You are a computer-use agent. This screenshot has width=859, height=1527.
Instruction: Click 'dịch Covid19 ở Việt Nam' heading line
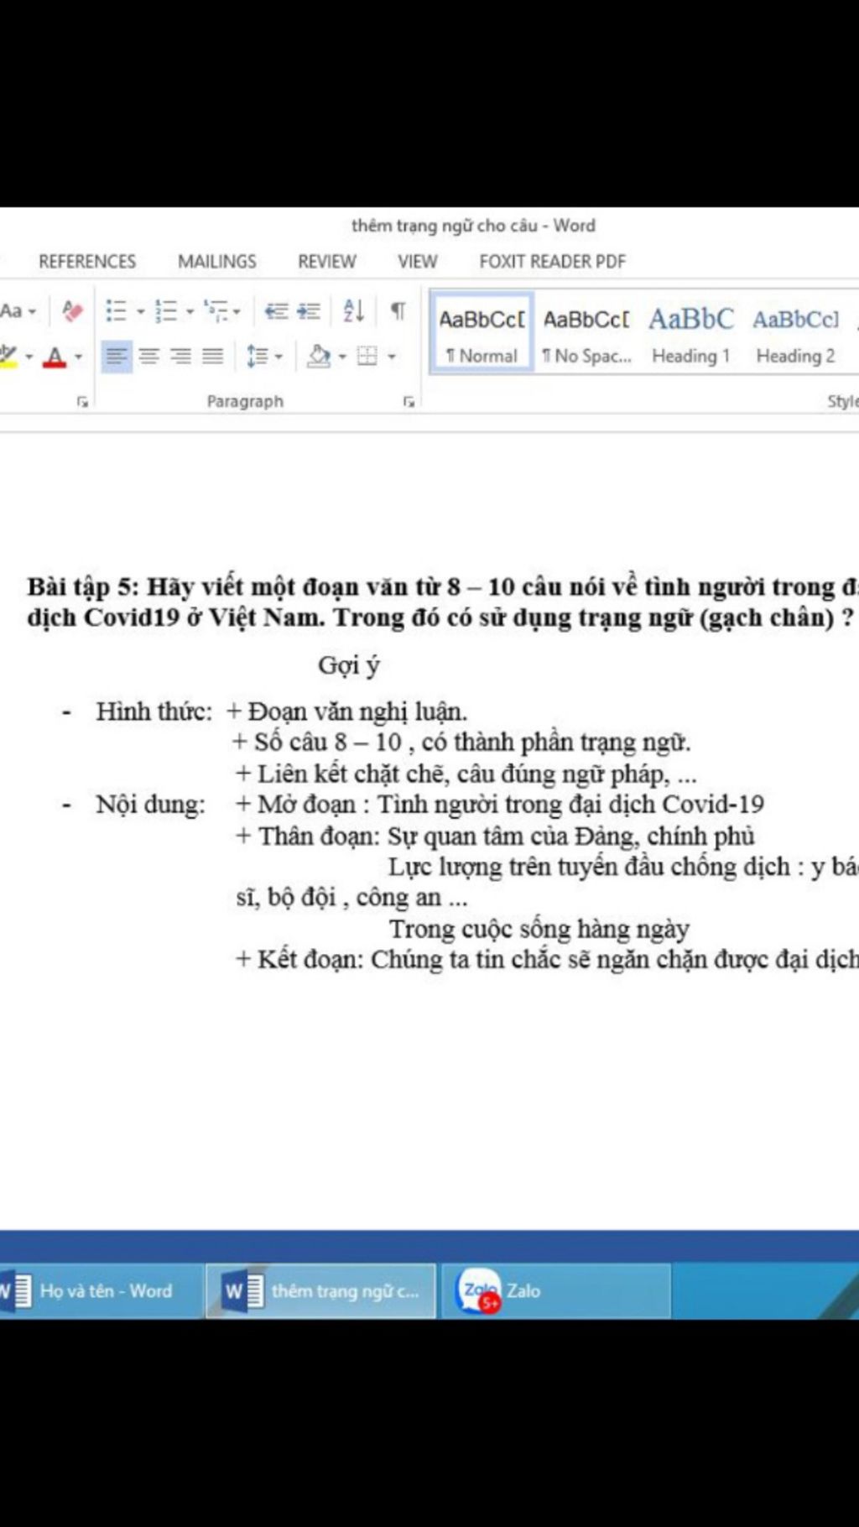pyautogui.click(x=440, y=618)
